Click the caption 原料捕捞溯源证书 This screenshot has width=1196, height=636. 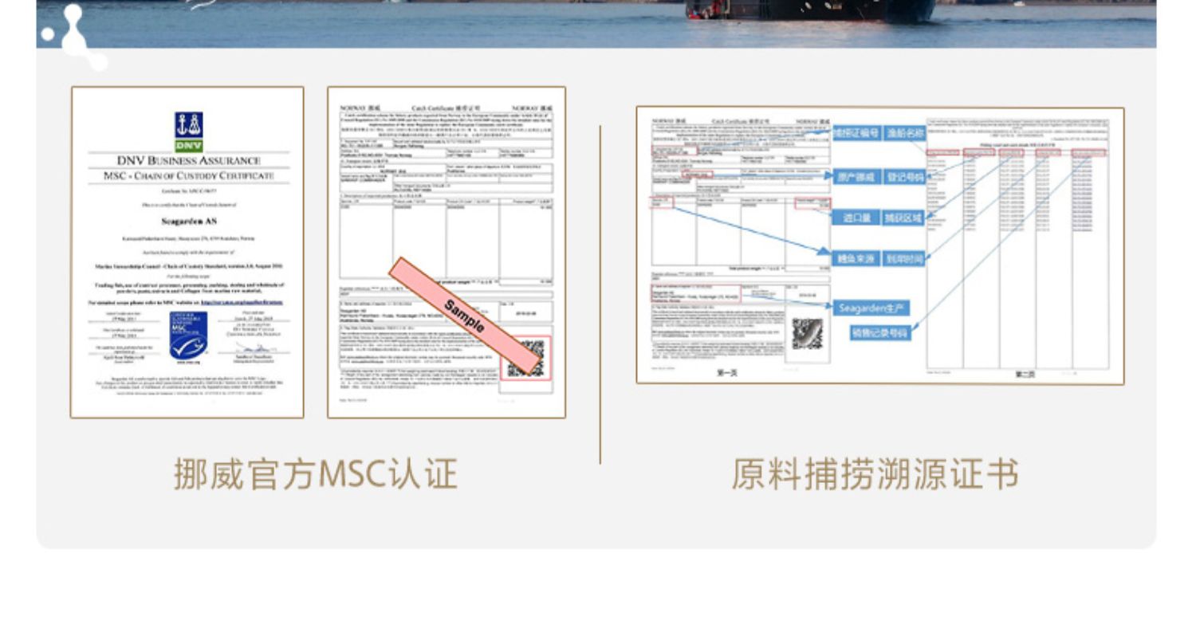(x=875, y=473)
